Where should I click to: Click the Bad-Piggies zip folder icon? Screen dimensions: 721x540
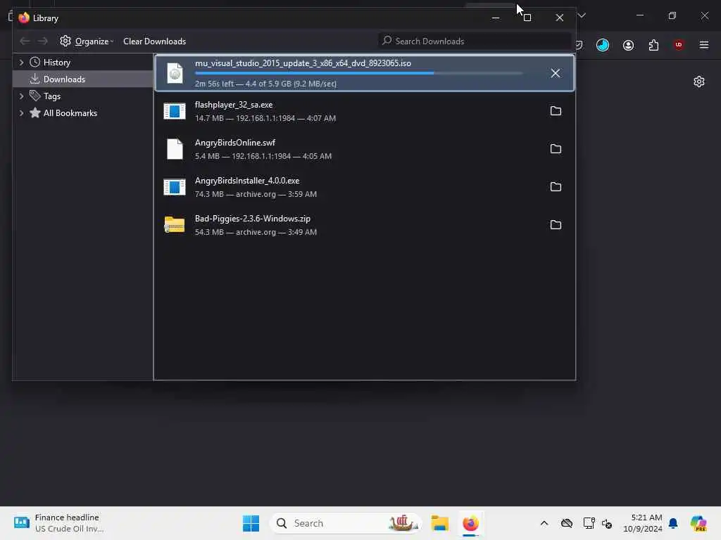click(x=175, y=225)
